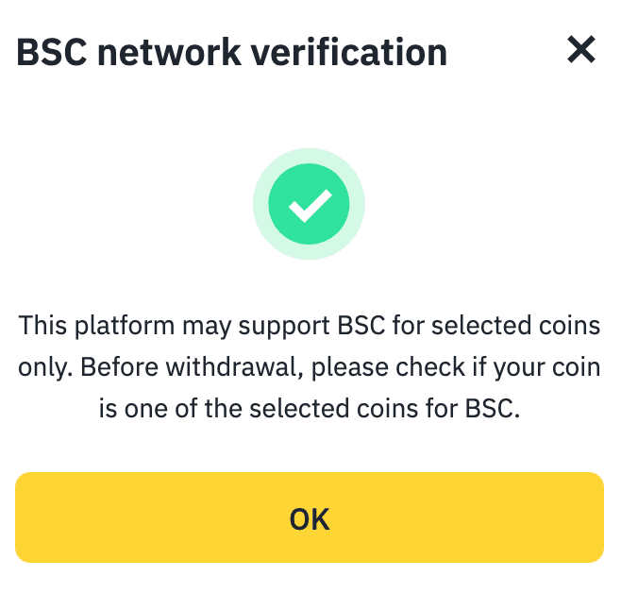Close the BSC network verification dialog
The image size is (621, 593).
pyautogui.click(x=581, y=50)
